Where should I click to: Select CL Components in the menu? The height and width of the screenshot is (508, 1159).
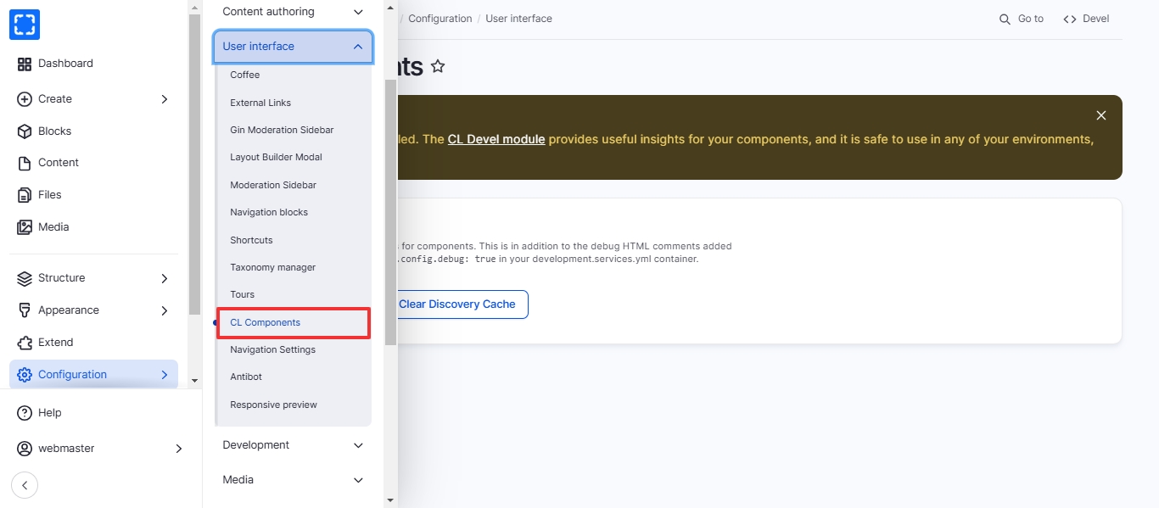coord(266,322)
